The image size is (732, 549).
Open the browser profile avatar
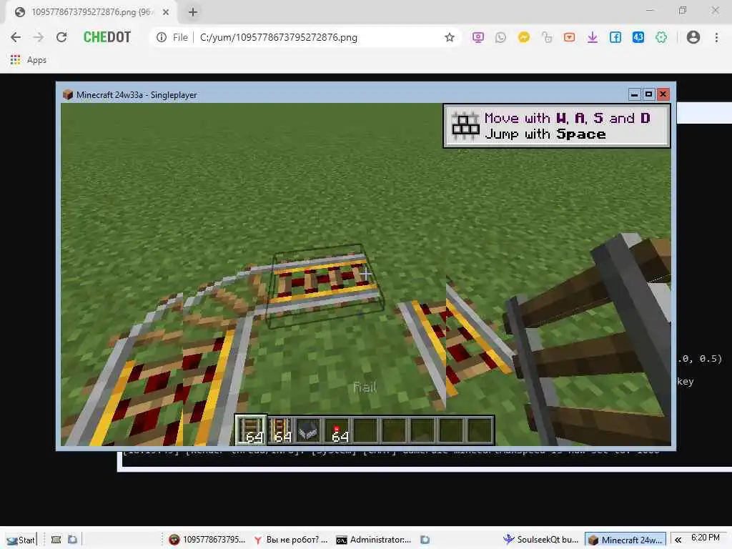click(693, 37)
